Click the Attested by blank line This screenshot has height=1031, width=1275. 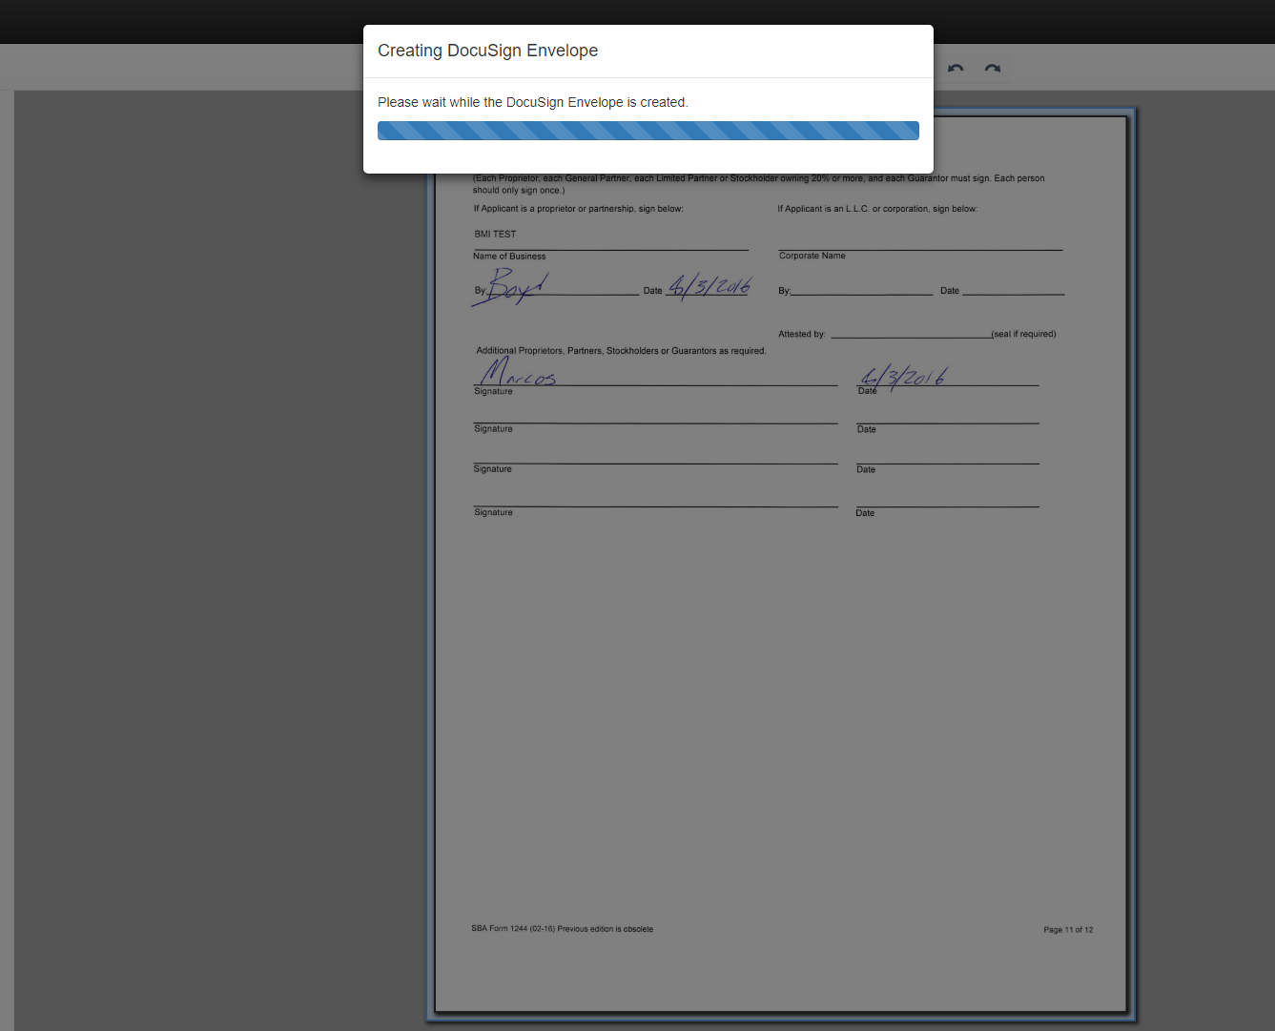[x=911, y=333]
